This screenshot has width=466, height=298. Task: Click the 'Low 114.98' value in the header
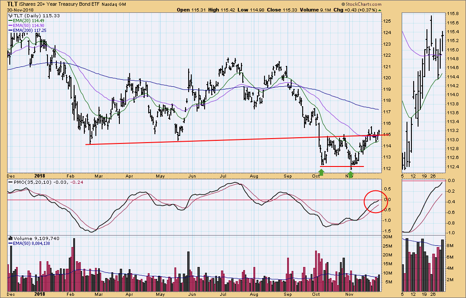(x=251, y=10)
